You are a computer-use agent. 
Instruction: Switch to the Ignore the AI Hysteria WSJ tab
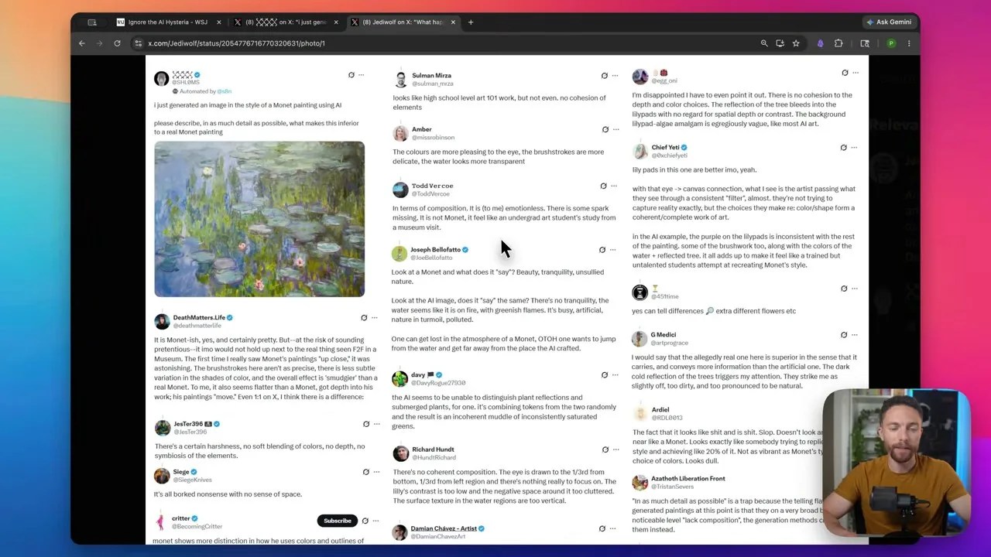168,22
